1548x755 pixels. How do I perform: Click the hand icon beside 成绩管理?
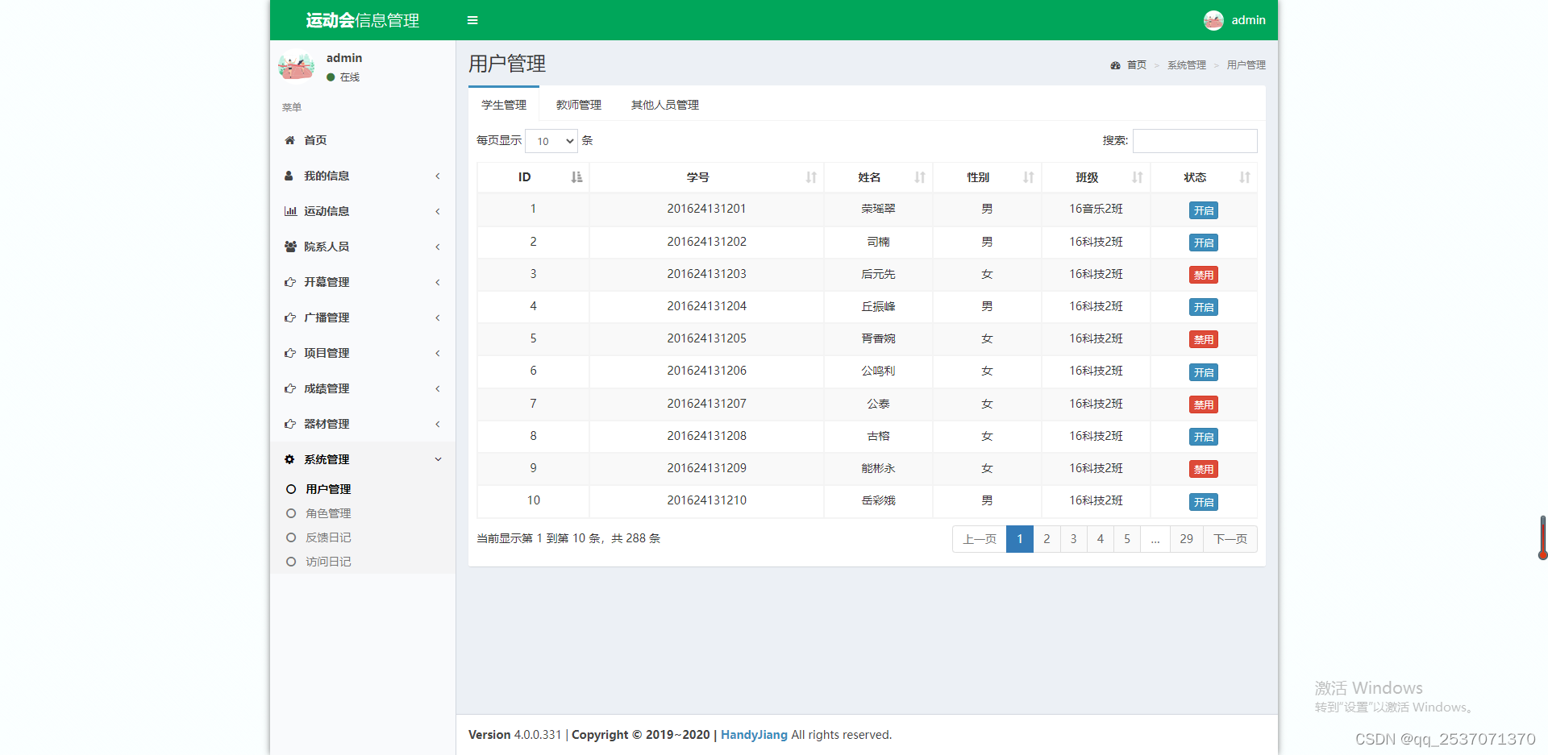pyautogui.click(x=290, y=388)
